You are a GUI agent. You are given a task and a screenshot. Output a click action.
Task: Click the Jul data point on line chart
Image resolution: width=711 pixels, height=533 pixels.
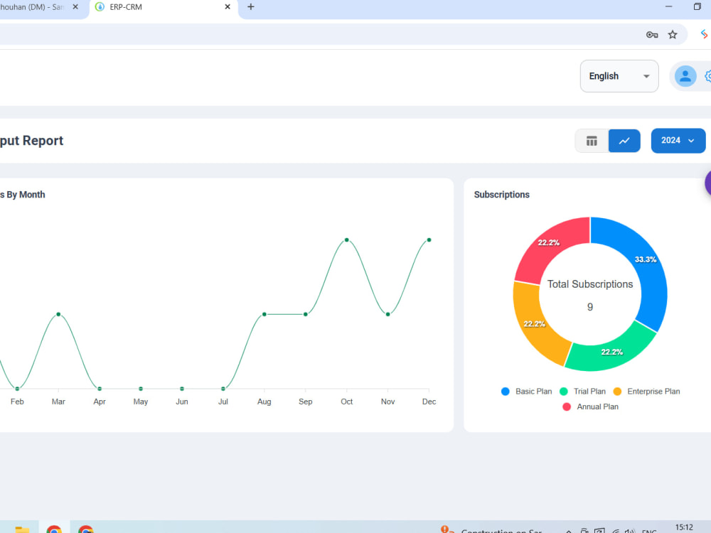(x=223, y=389)
